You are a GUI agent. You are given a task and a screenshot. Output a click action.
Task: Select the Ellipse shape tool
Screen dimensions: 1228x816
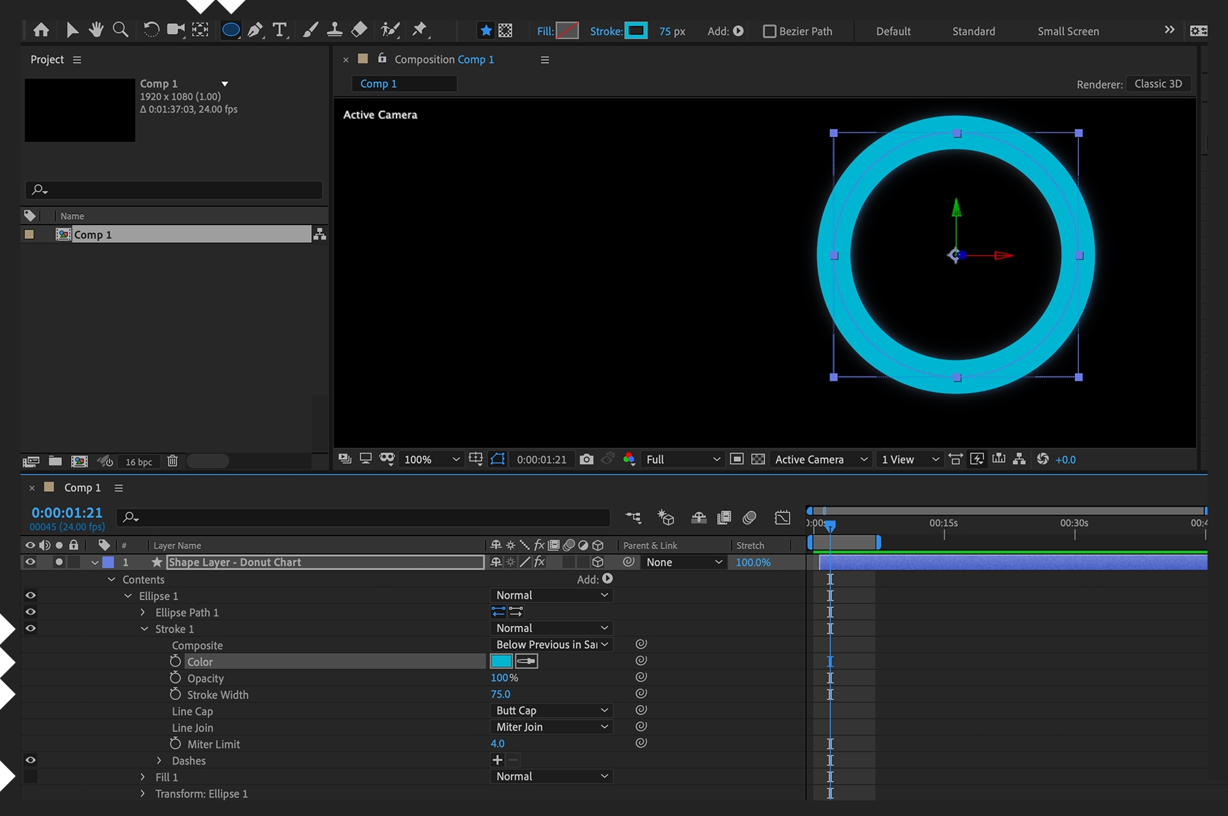(x=231, y=30)
